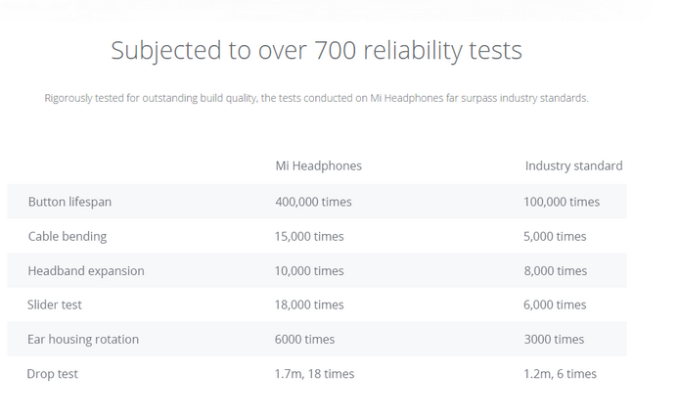The height and width of the screenshot is (420, 678).
Task: Select the "Industry standard" column header
Action: 573,165
